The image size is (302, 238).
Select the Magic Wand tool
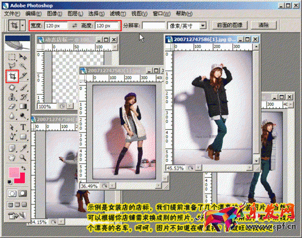click(x=23, y=66)
